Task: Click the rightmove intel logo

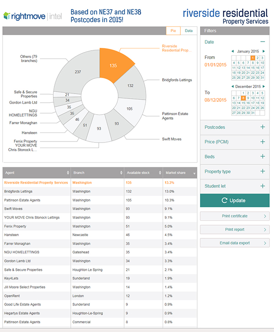Action: click(x=32, y=16)
